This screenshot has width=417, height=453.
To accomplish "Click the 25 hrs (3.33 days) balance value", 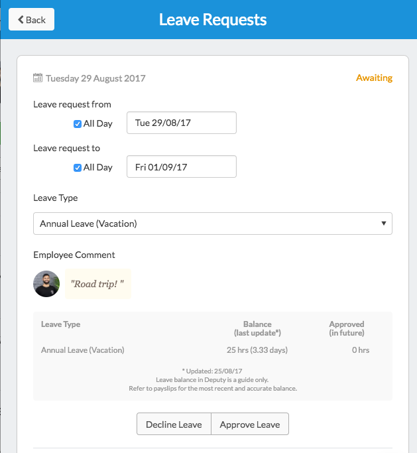I will pos(257,350).
